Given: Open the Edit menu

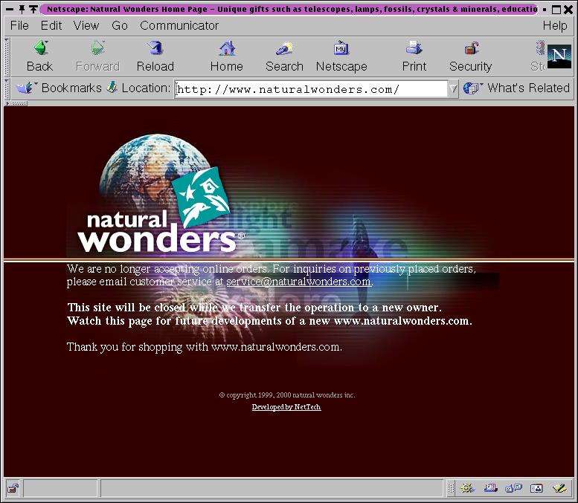Looking at the screenshot, I should click(x=51, y=25).
